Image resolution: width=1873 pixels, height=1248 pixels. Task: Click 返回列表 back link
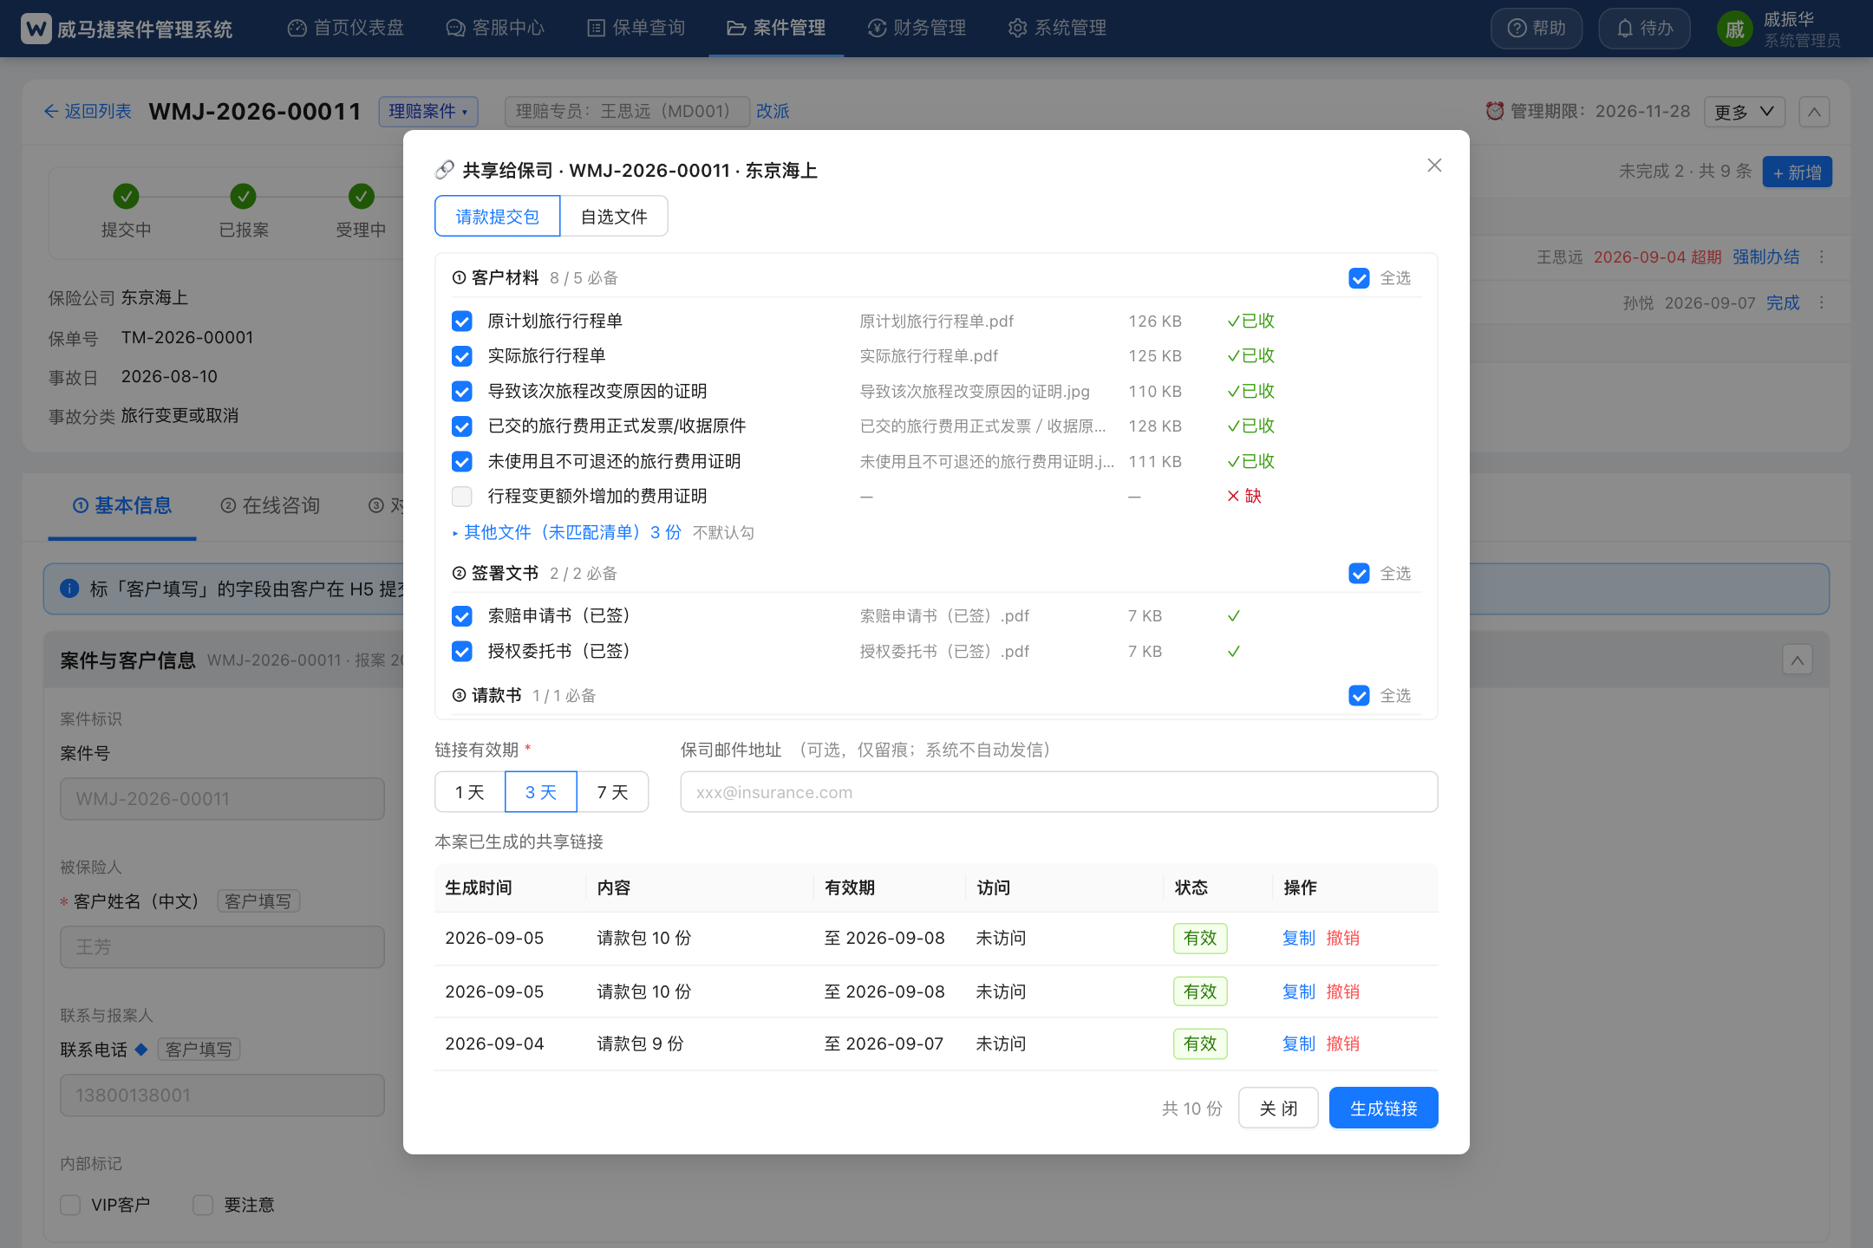pos(88,111)
